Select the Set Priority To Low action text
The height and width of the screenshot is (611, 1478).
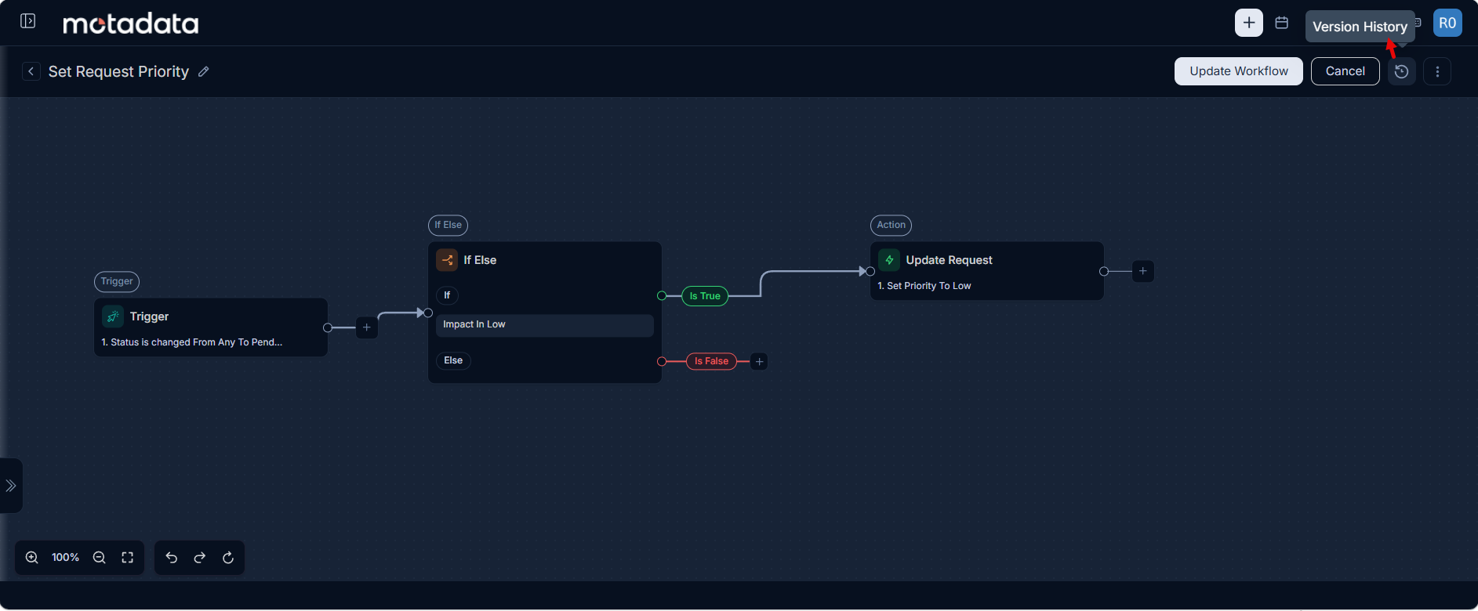pyautogui.click(x=924, y=286)
